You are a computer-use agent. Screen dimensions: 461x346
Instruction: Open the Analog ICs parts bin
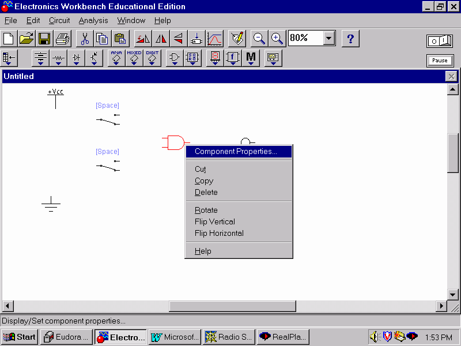click(116, 58)
